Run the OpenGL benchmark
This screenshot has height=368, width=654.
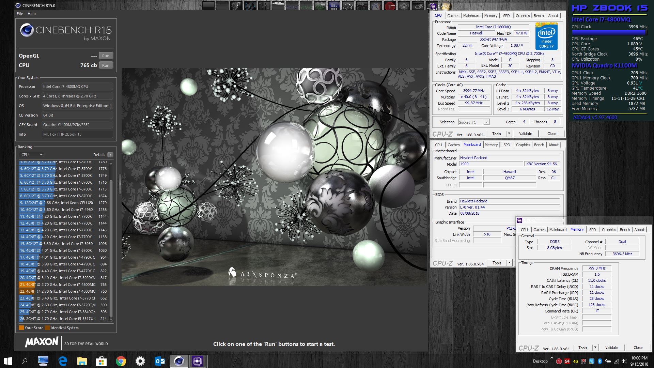pyautogui.click(x=106, y=56)
